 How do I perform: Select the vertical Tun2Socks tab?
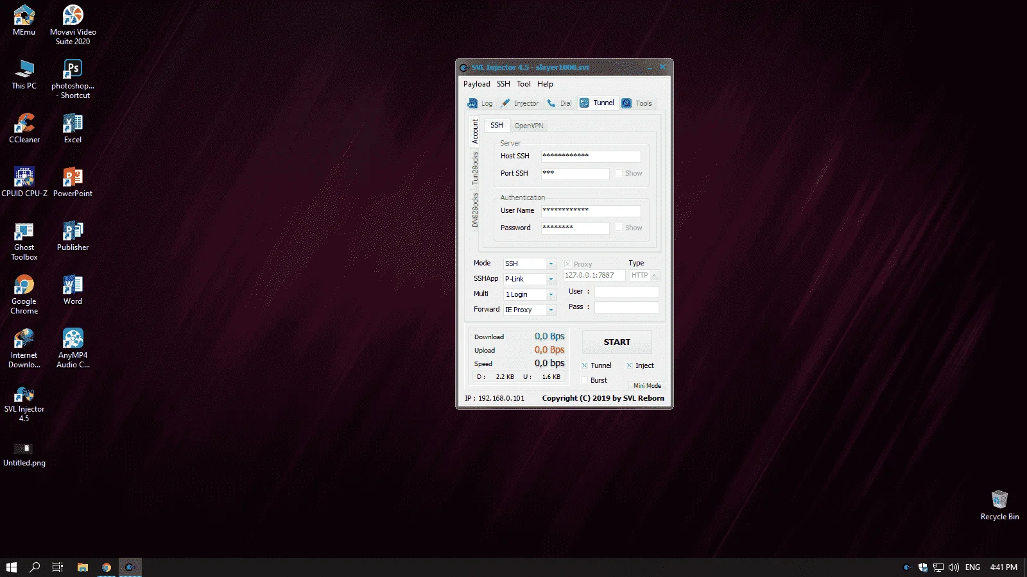pos(475,168)
